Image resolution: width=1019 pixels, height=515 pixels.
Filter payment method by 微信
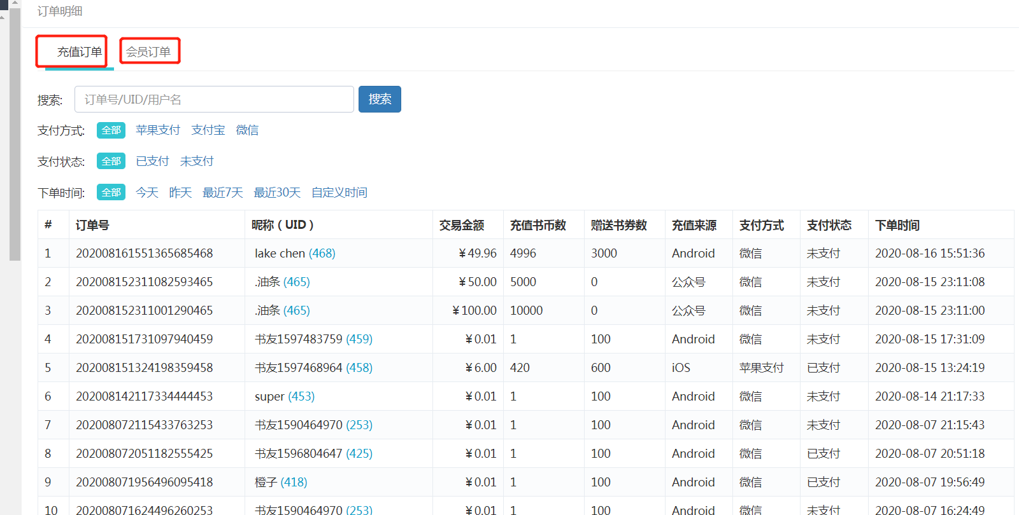coord(247,130)
